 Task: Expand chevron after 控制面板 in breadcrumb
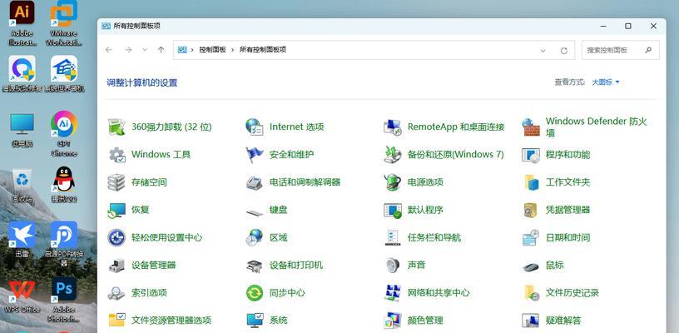pos(232,50)
